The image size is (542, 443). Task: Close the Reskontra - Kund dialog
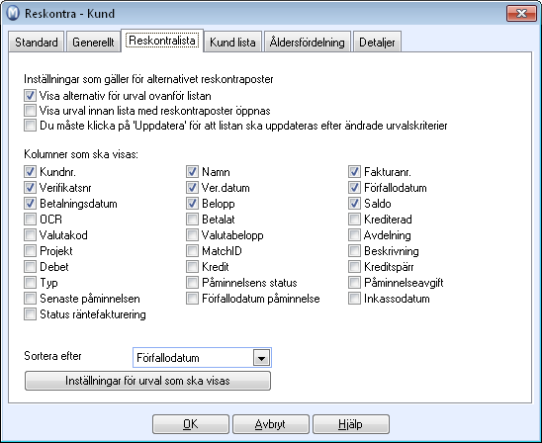click(521, 14)
